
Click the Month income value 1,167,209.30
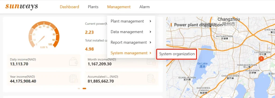point(99,64)
